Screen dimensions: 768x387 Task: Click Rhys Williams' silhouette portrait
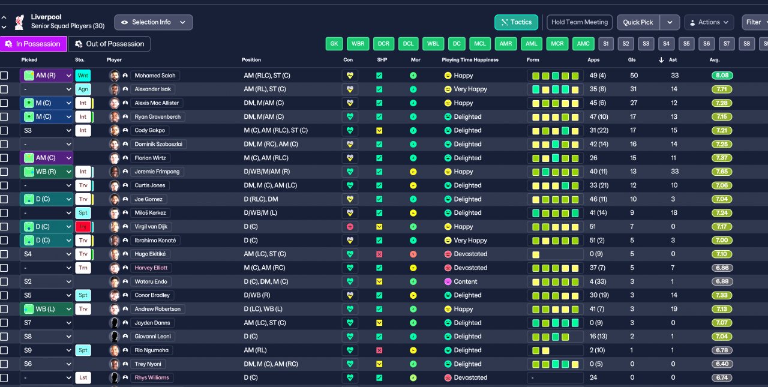point(115,377)
